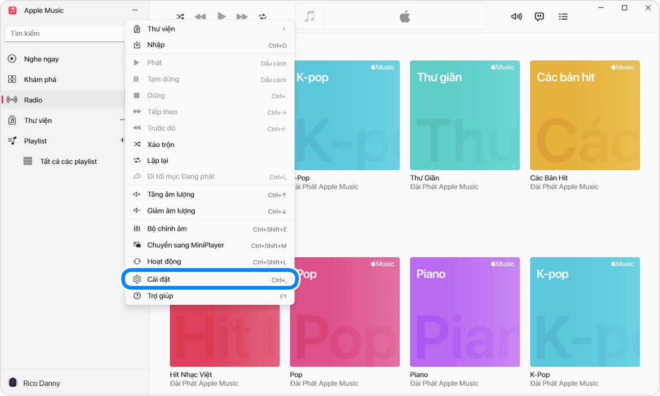Click inside the Tìm kiếm search field
660x396 pixels.
pyautogui.click(x=65, y=34)
